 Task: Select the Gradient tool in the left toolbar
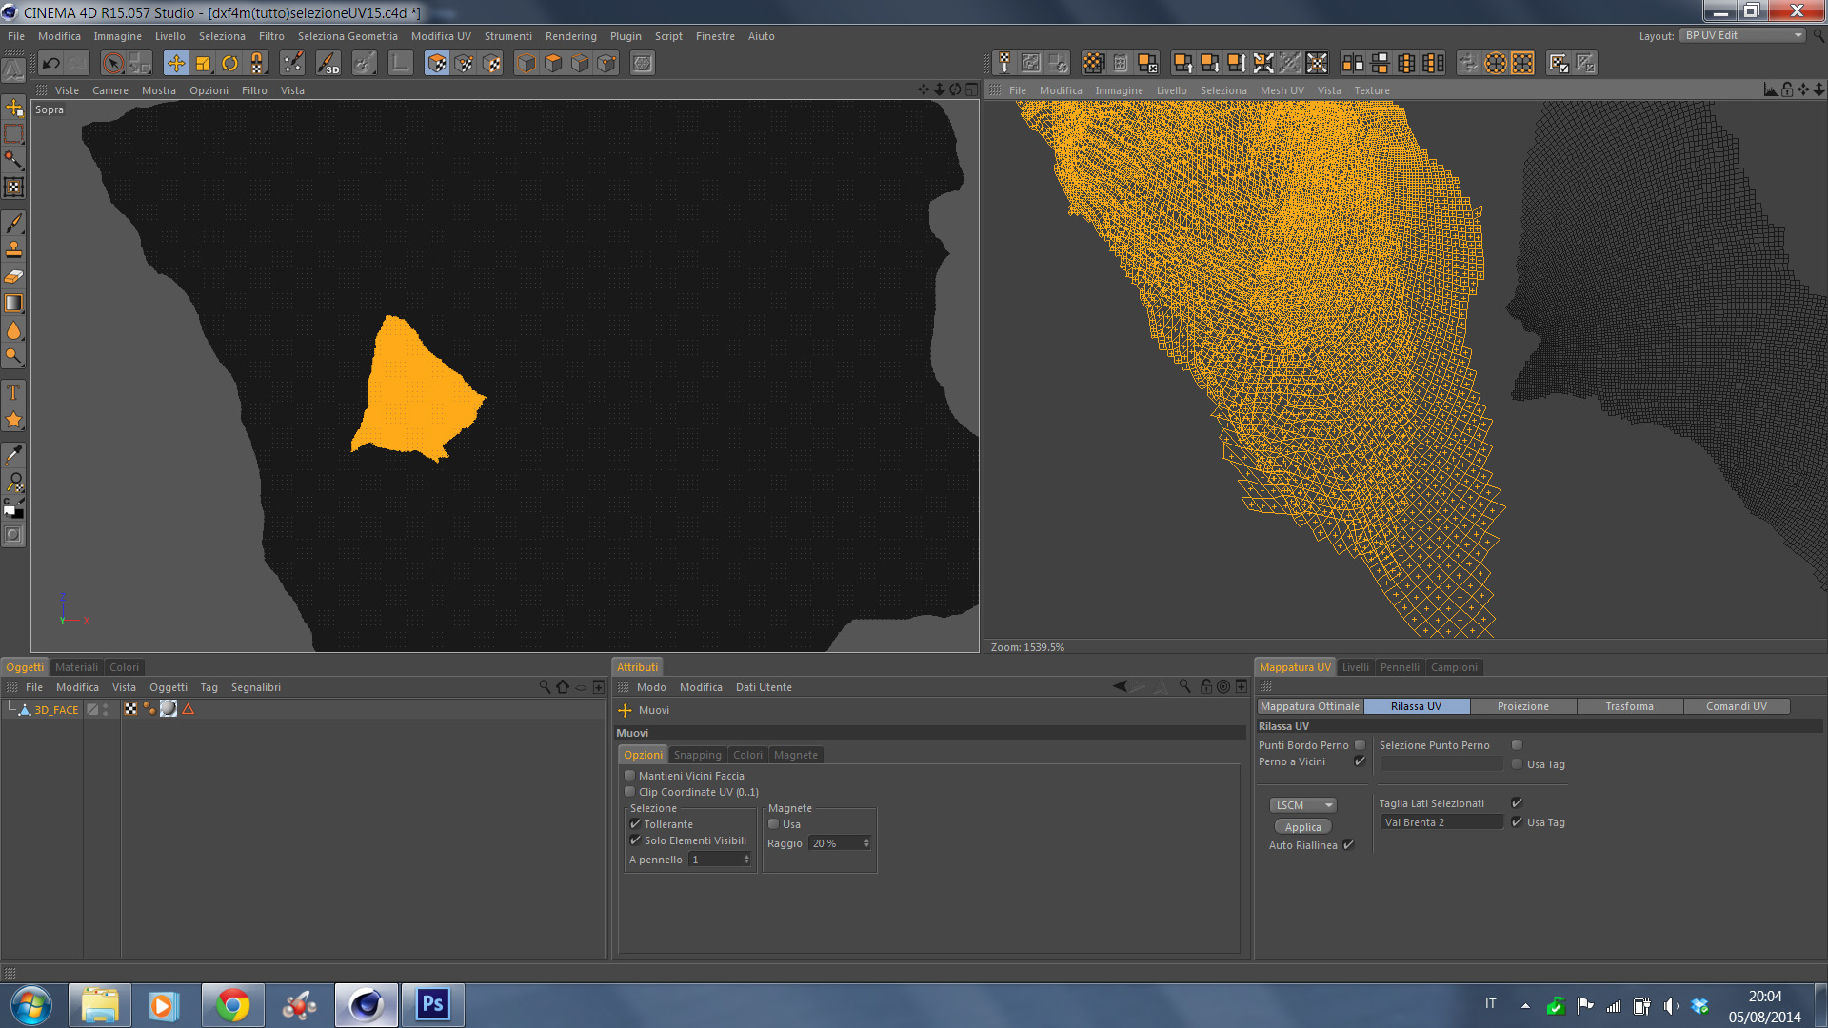13,304
